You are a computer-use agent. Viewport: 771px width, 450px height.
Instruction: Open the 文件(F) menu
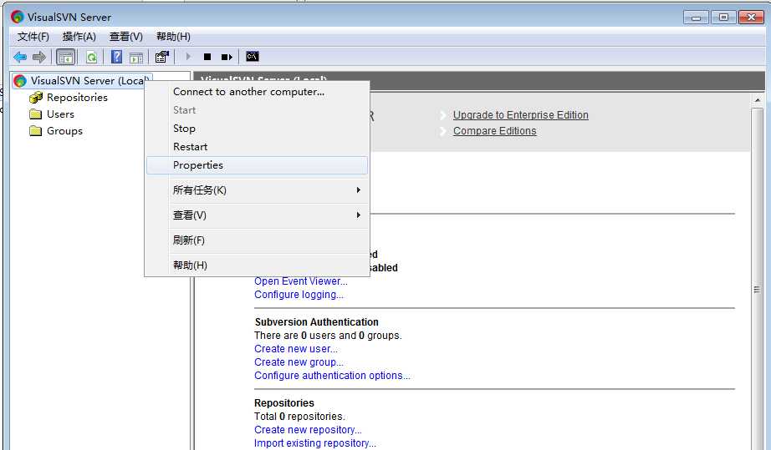[x=33, y=36]
